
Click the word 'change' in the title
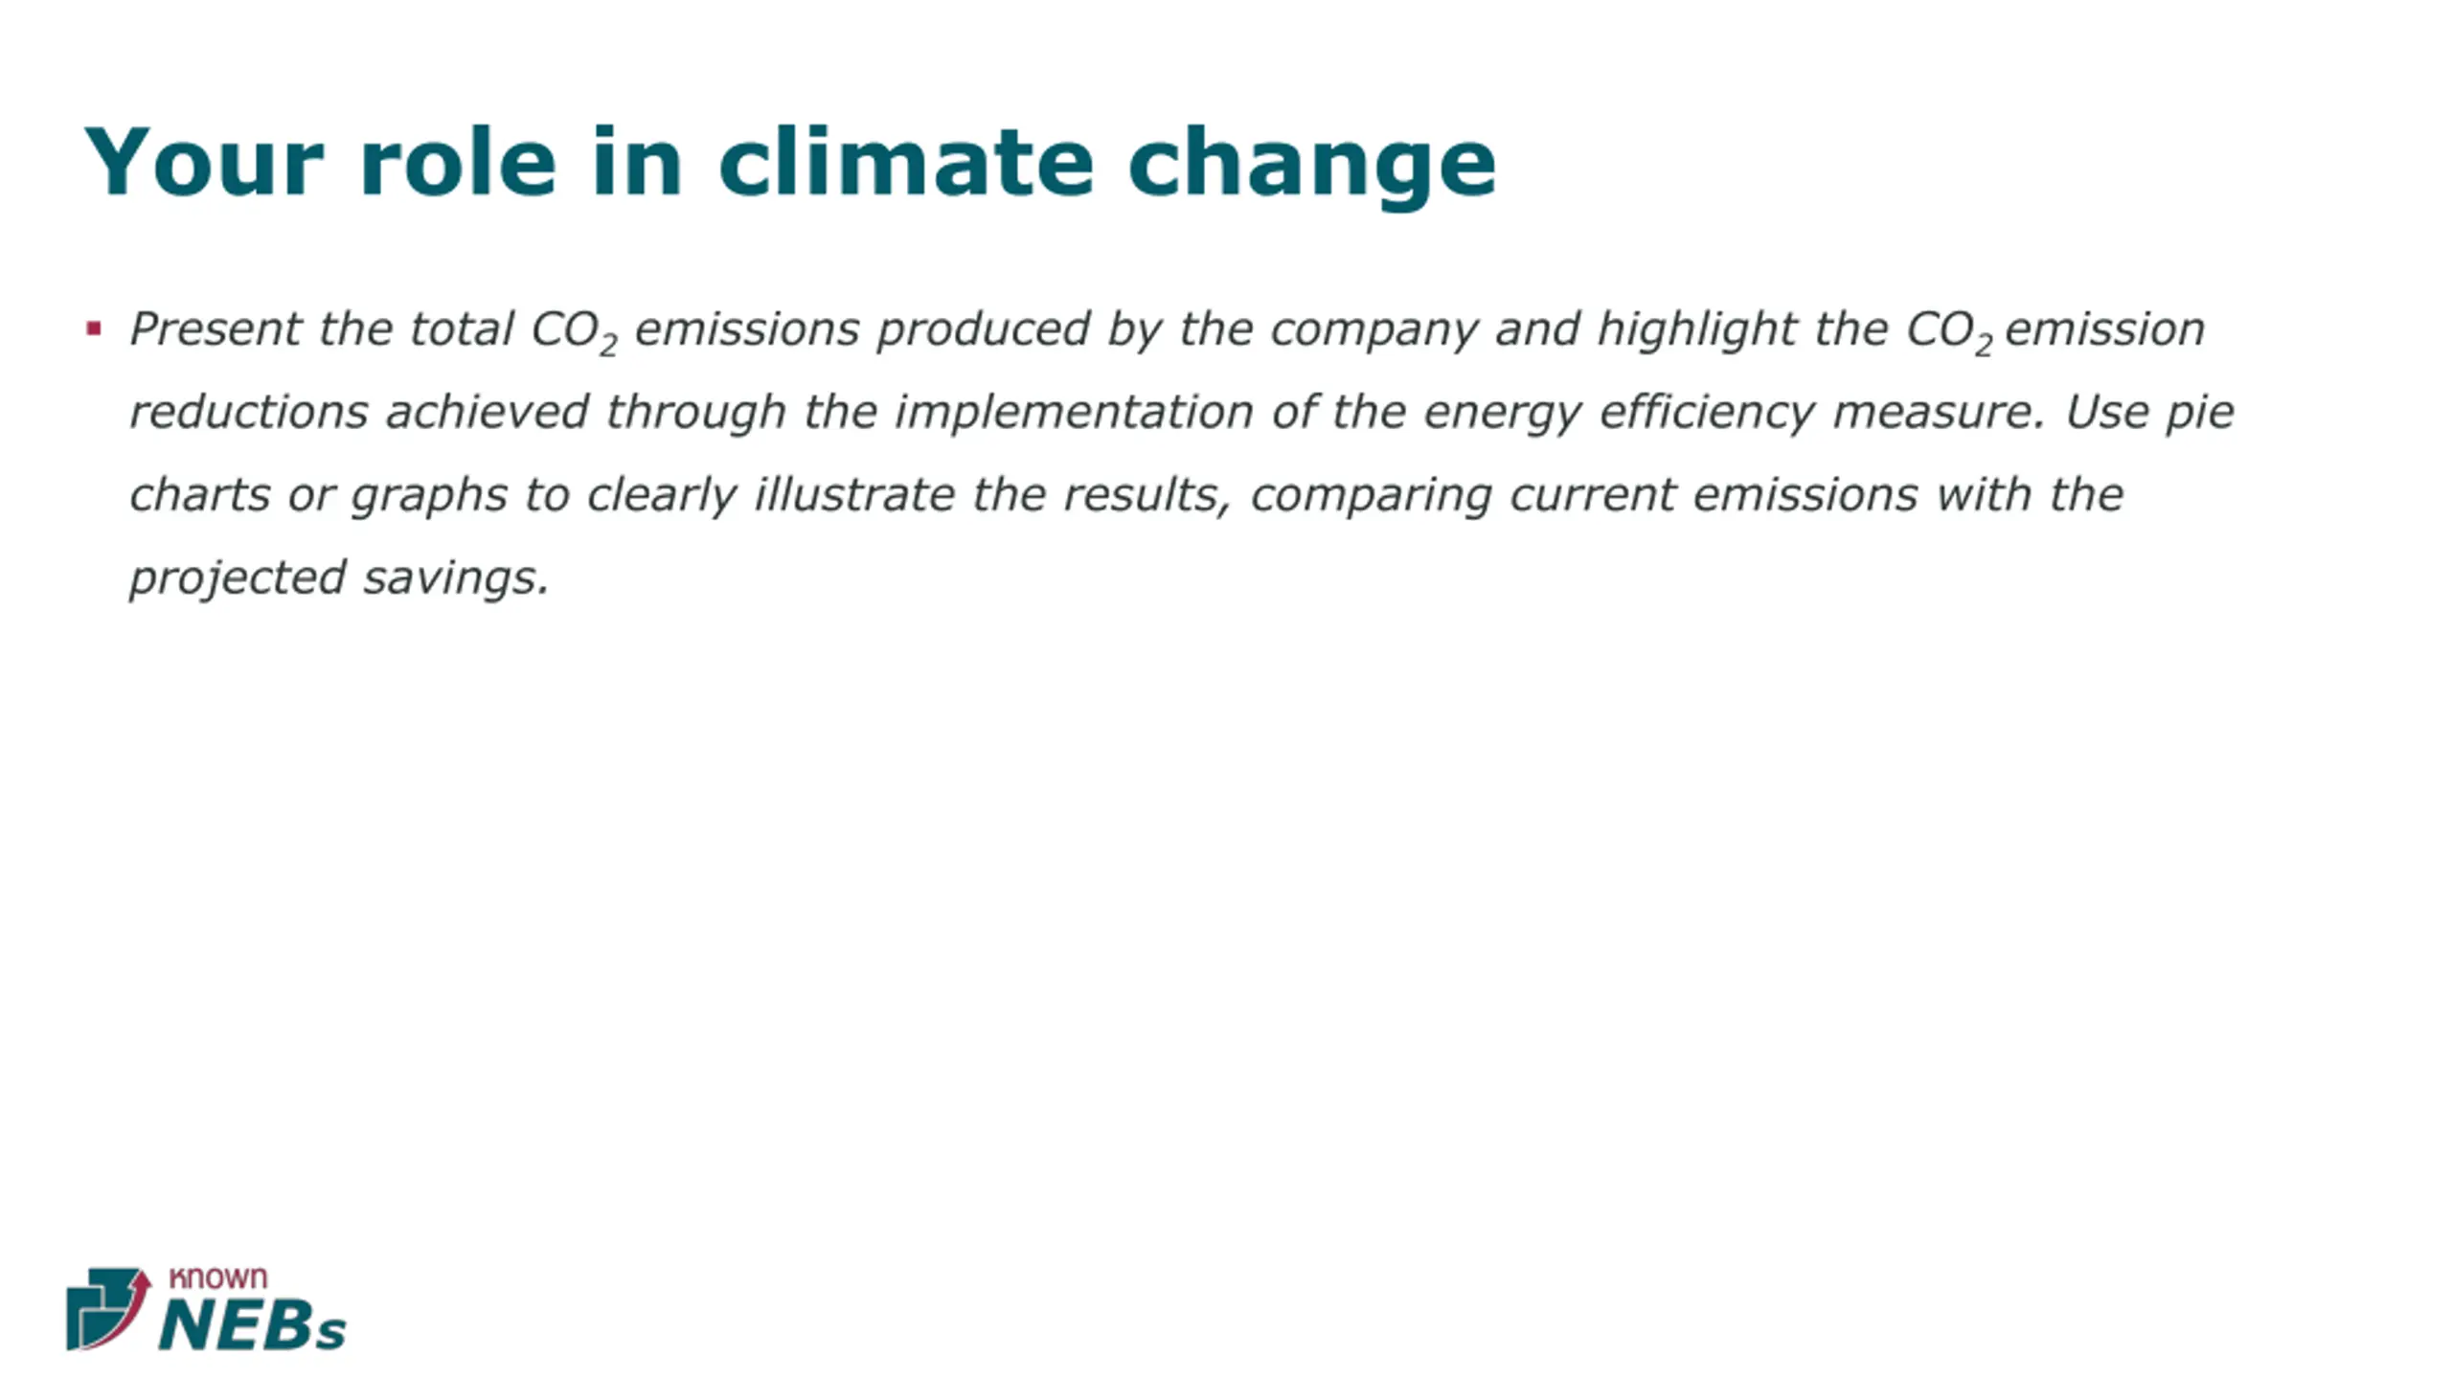pos(1311,167)
